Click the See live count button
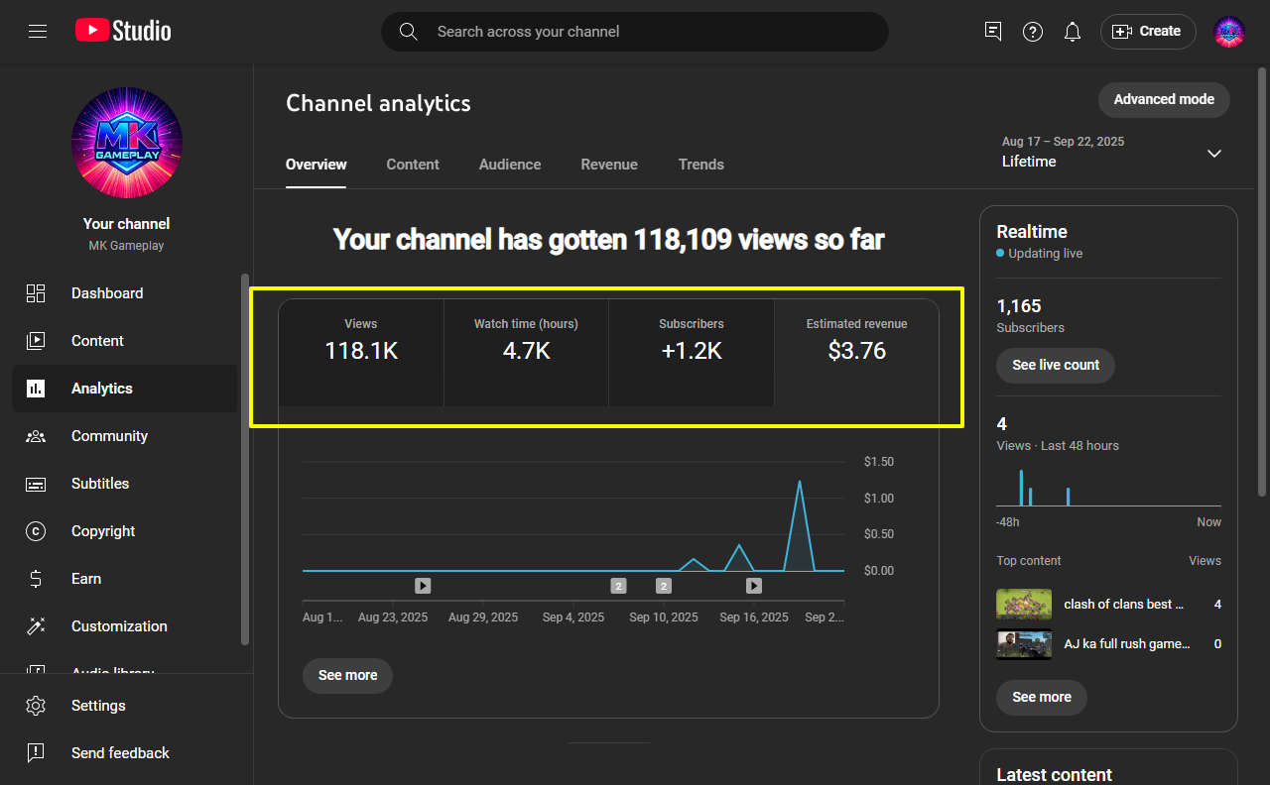 click(x=1055, y=365)
